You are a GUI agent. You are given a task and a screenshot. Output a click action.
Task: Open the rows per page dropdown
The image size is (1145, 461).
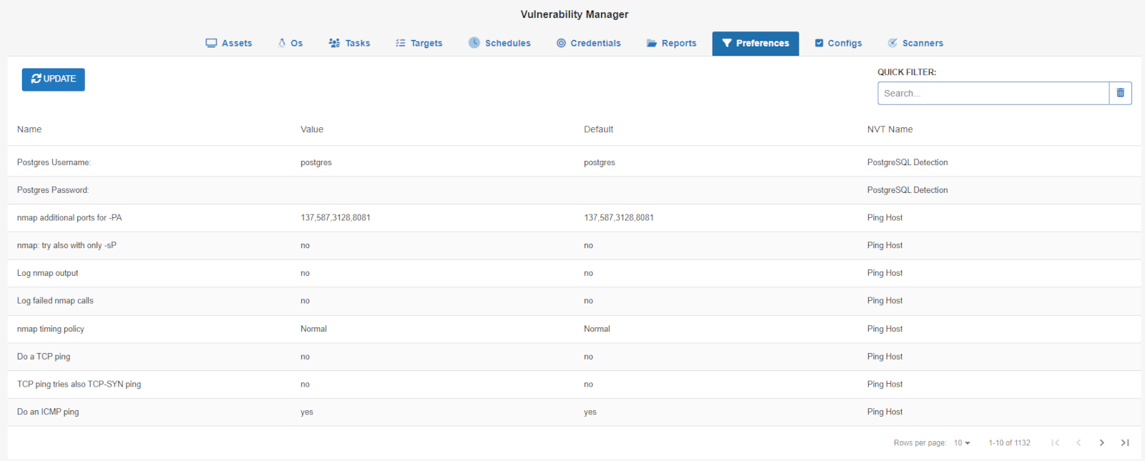coord(962,443)
